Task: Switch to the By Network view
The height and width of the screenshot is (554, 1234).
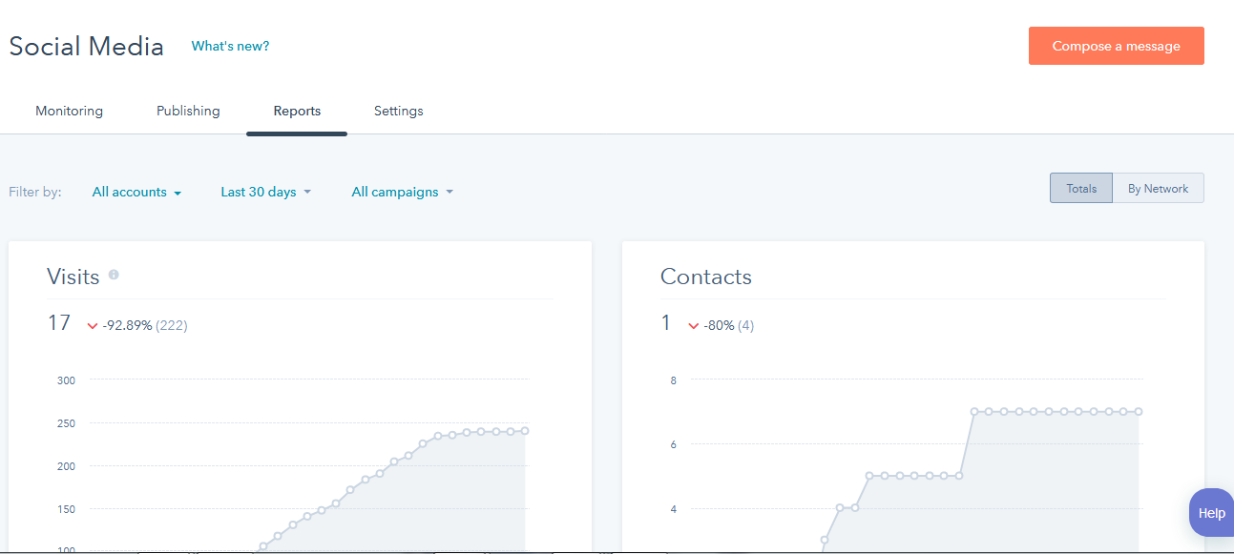Action: click(1158, 188)
